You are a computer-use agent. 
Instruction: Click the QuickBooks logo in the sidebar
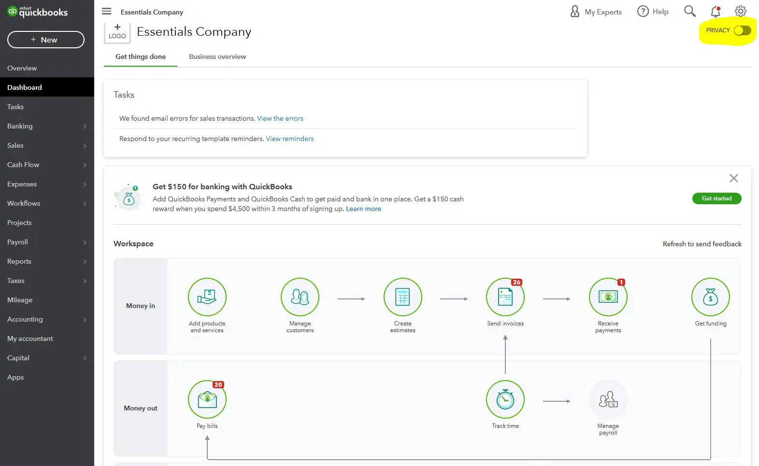[x=38, y=12]
